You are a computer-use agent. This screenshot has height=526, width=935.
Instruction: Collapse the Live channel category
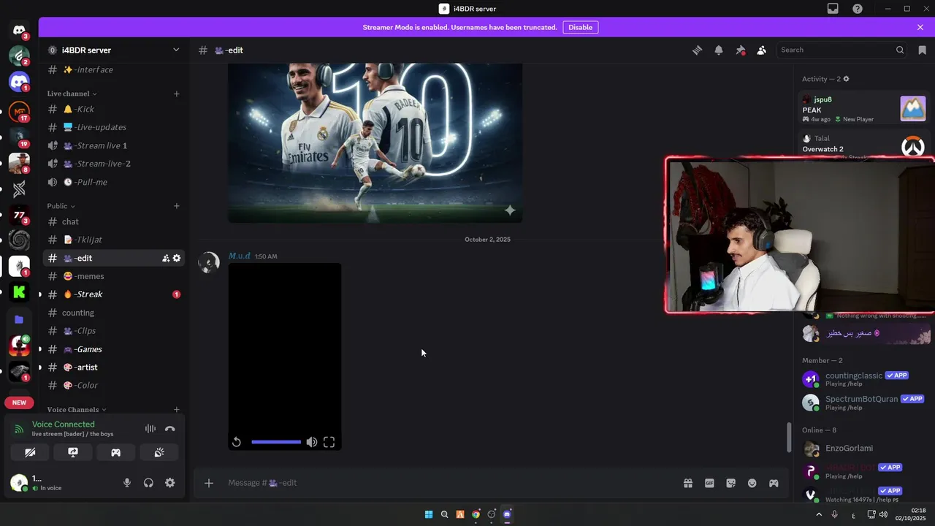[x=72, y=94]
